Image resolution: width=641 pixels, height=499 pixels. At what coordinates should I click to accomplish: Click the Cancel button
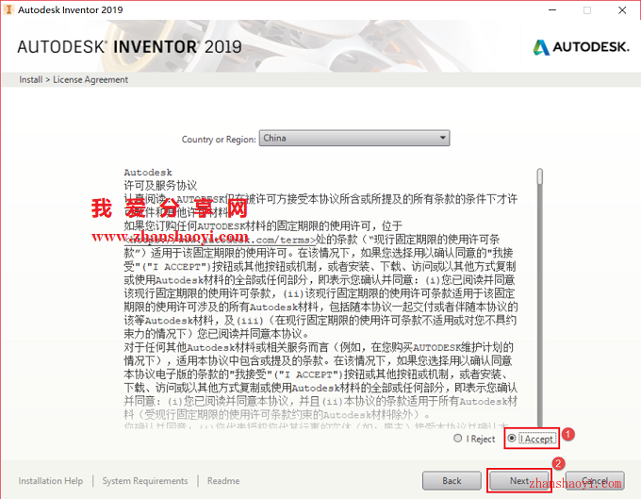[x=595, y=480]
